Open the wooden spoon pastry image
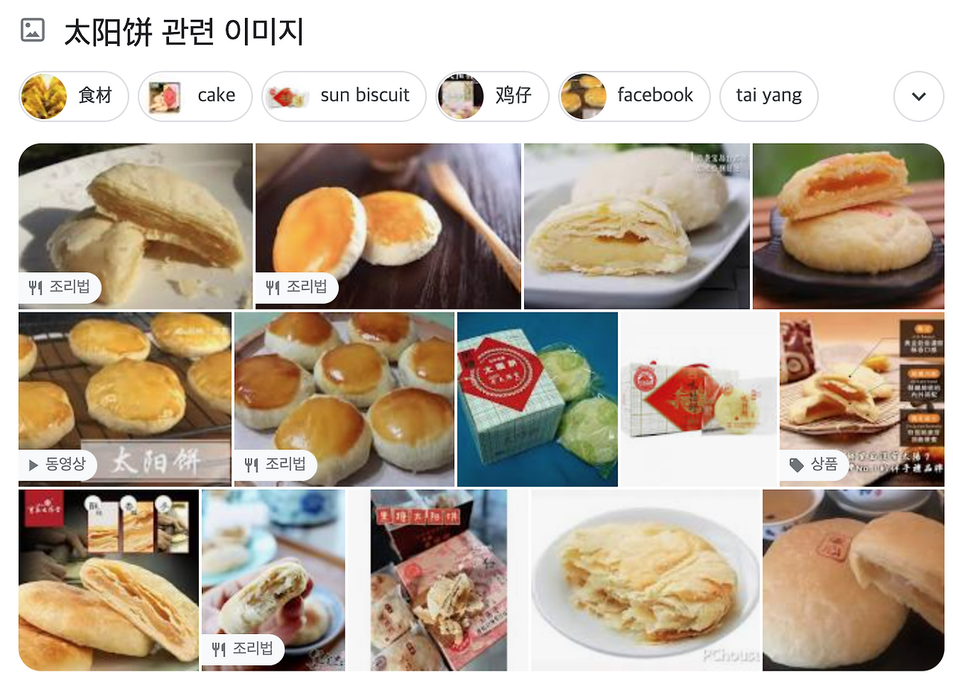The height and width of the screenshot is (681, 953). tap(388, 226)
